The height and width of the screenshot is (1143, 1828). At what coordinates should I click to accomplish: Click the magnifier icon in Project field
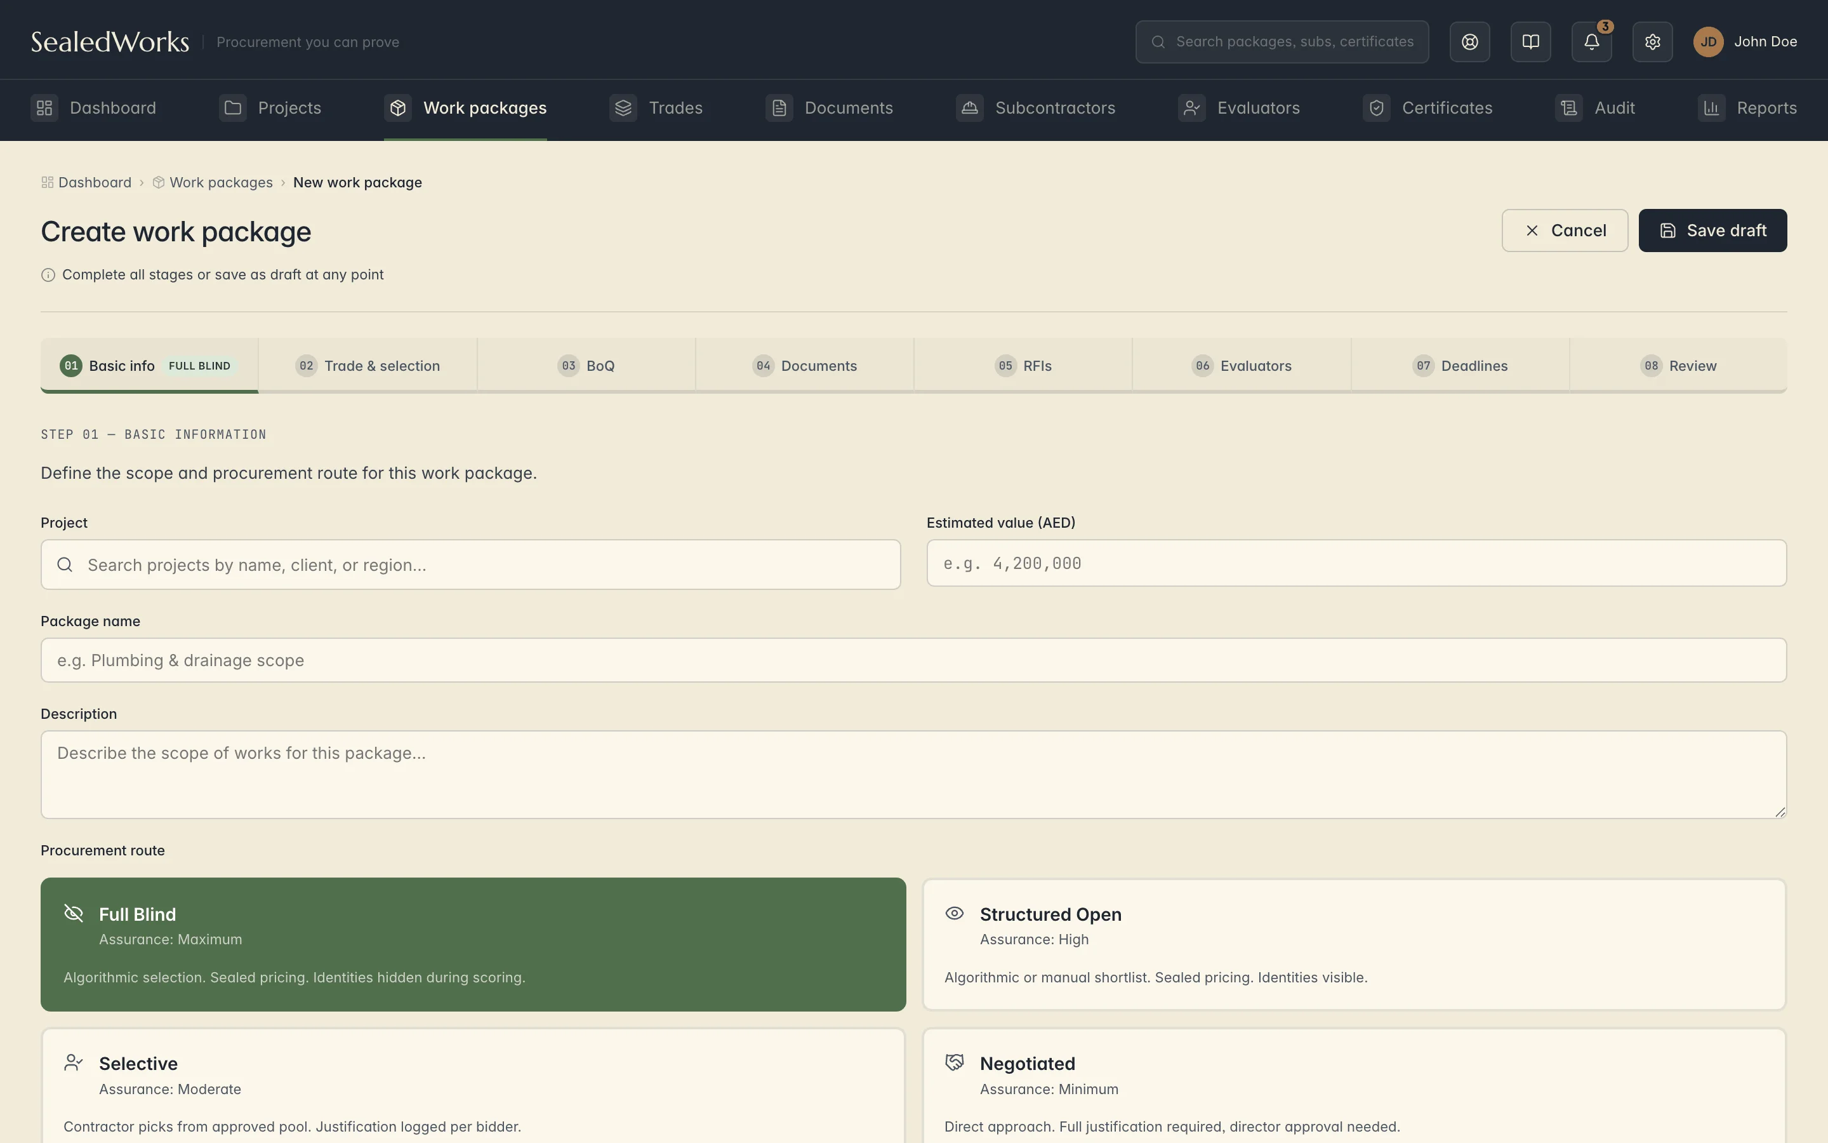[x=65, y=565]
